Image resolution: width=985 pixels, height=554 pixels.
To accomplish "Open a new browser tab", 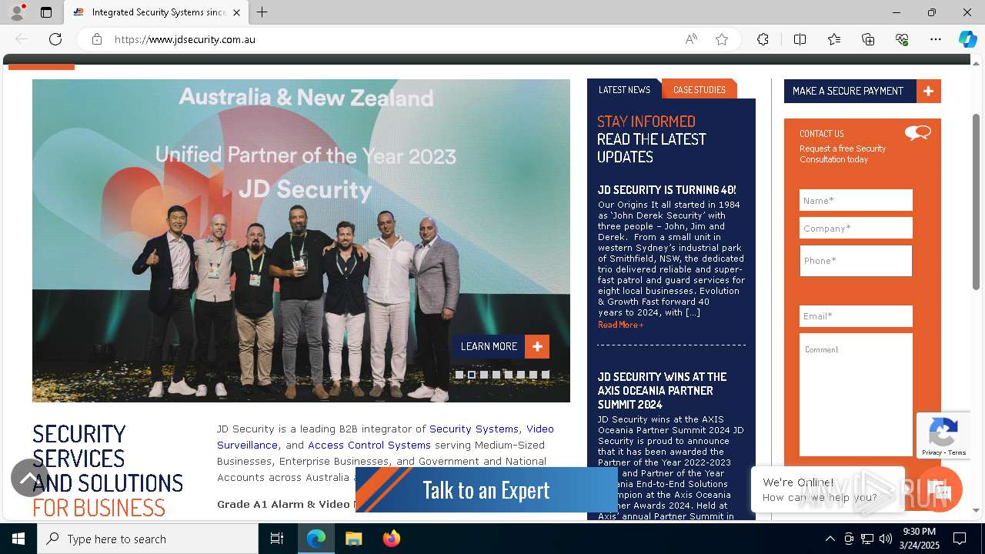I will point(262,12).
